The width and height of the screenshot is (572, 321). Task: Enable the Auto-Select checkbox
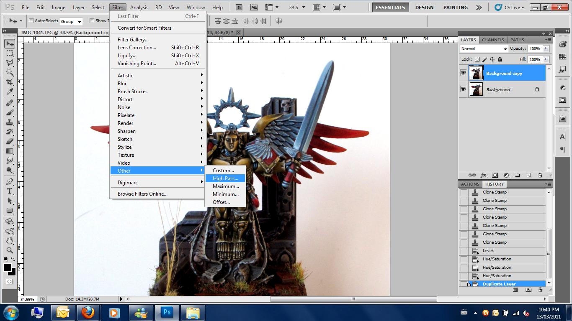(x=31, y=20)
